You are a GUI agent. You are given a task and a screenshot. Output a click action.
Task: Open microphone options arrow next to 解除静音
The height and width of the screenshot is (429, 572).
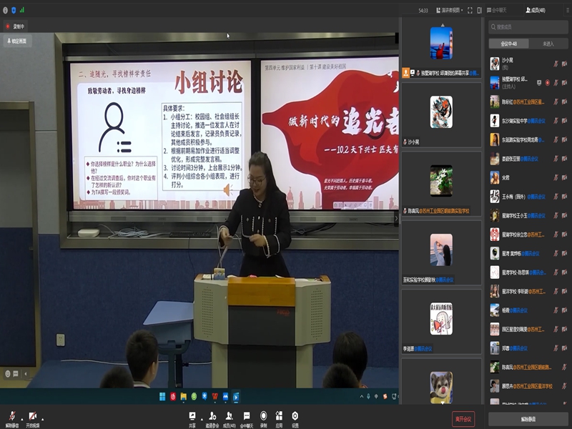pyautogui.click(x=22, y=419)
